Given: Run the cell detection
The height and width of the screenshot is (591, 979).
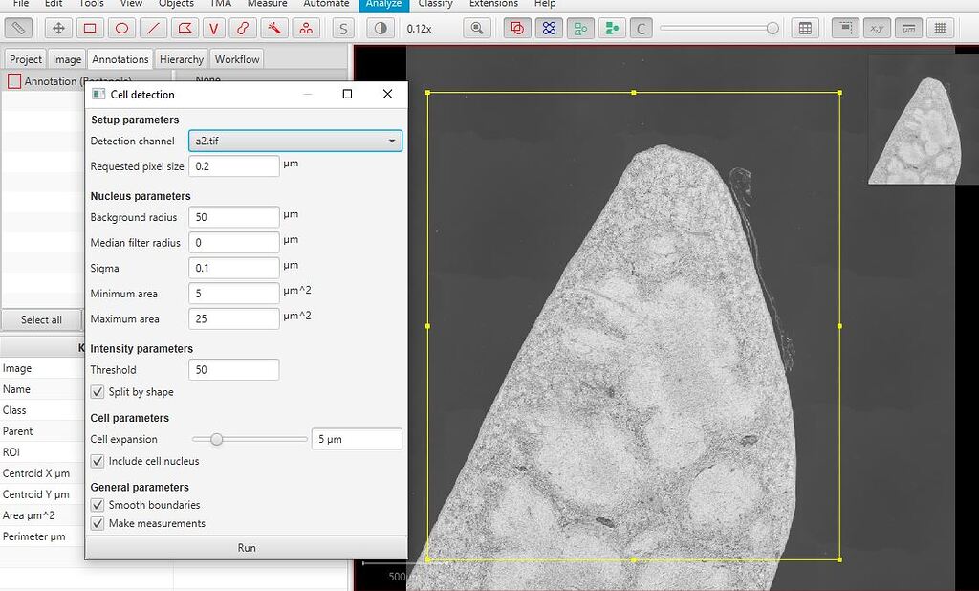Looking at the screenshot, I should coord(246,547).
